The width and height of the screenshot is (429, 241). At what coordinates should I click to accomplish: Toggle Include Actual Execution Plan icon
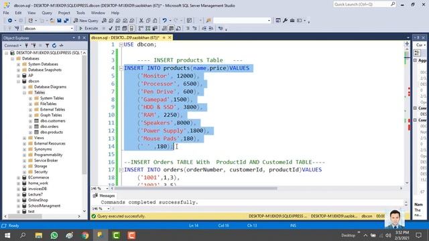click(141, 28)
